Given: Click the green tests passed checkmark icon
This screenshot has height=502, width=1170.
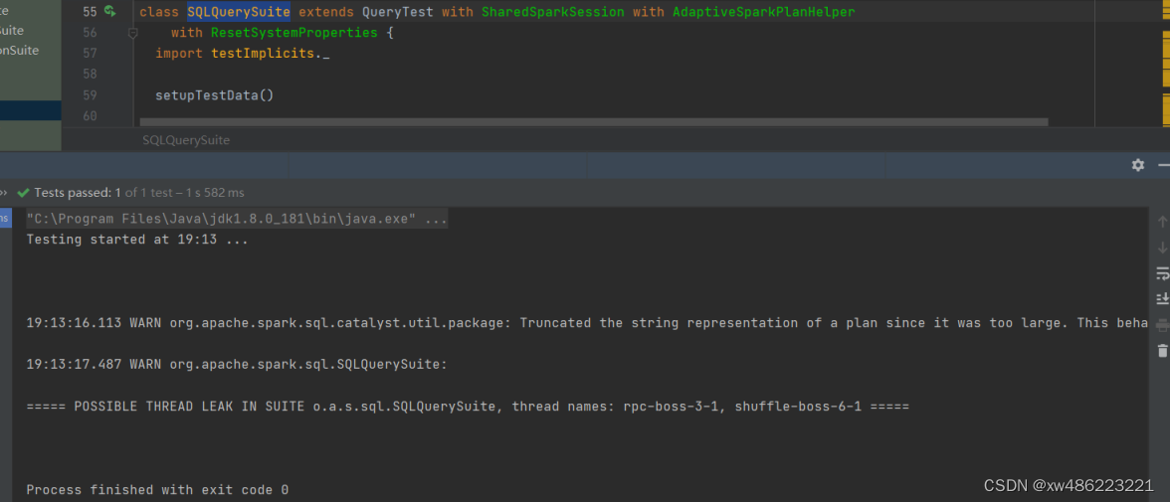Looking at the screenshot, I should [24, 193].
